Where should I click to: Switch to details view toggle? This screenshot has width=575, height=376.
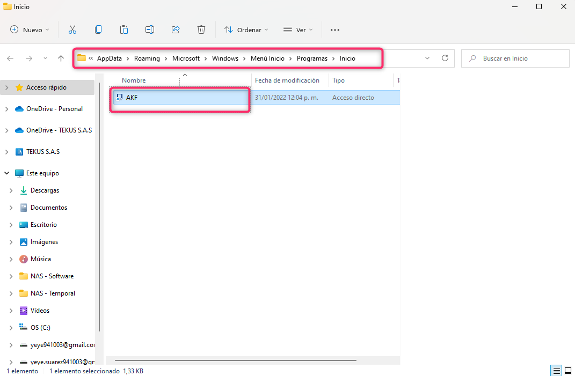[x=557, y=371]
